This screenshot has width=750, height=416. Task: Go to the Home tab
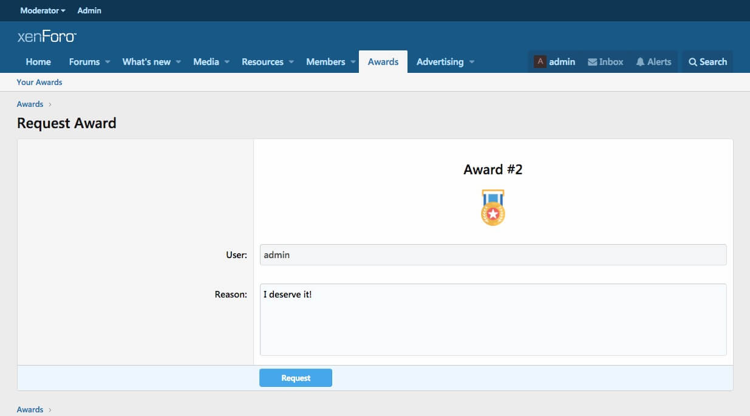[x=38, y=61]
